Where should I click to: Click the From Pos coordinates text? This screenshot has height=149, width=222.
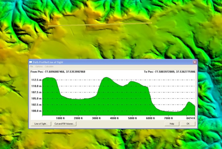58,72
